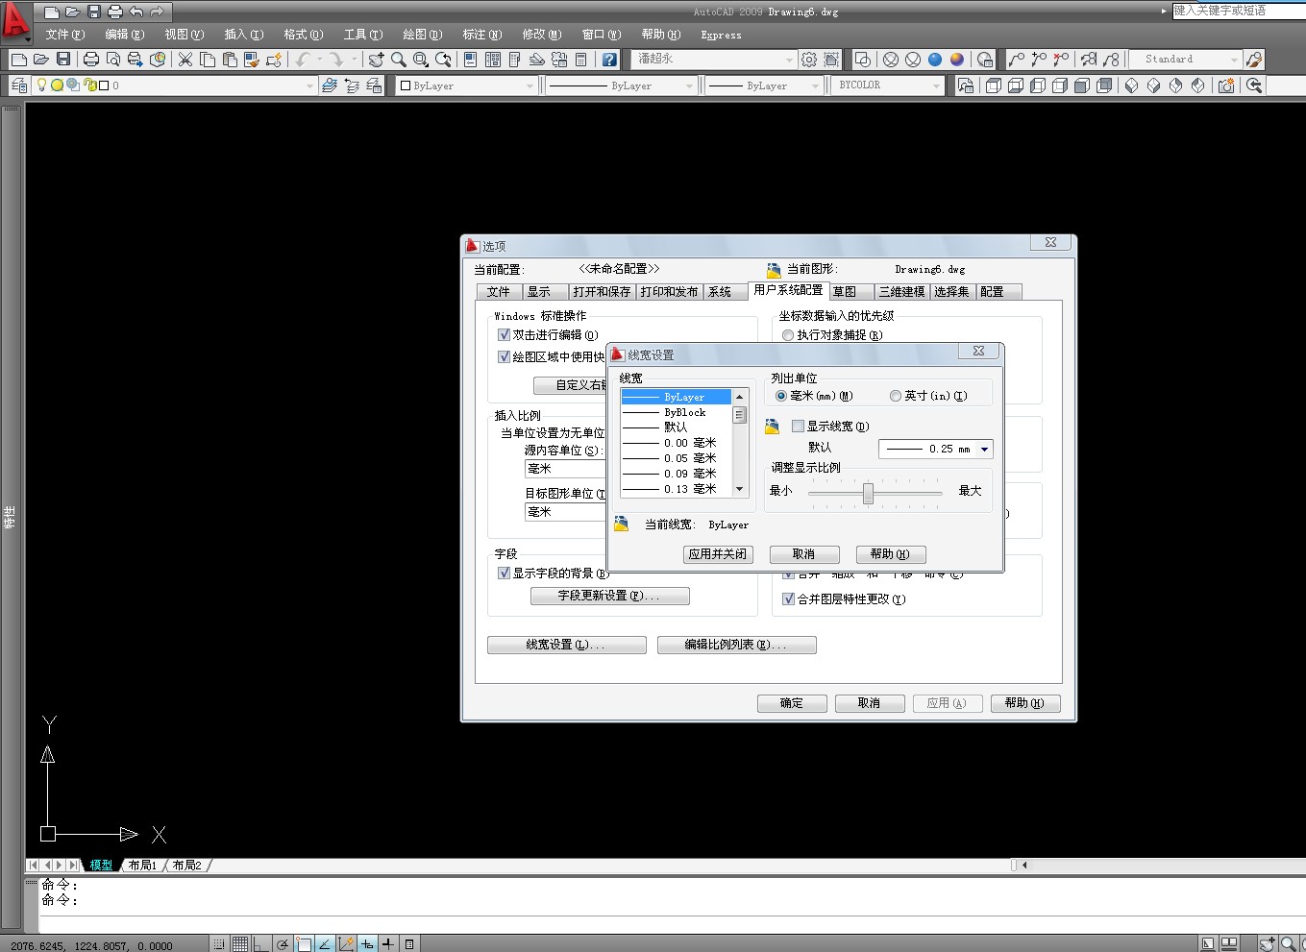Image resolution: width=1306 pixels, height=952 pixels.
Task: Select ByBlock in the lineweight list
Action: tap(677, 412)
